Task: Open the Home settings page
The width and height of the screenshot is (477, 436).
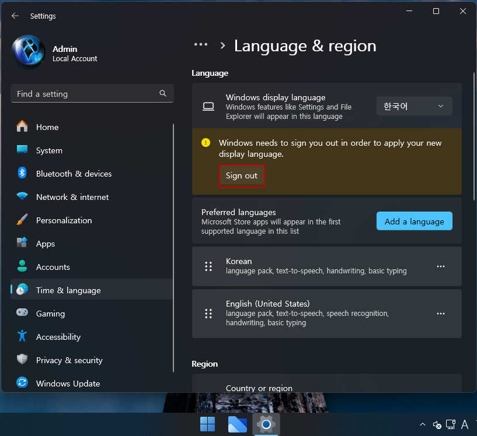Action: pos(92,127)
